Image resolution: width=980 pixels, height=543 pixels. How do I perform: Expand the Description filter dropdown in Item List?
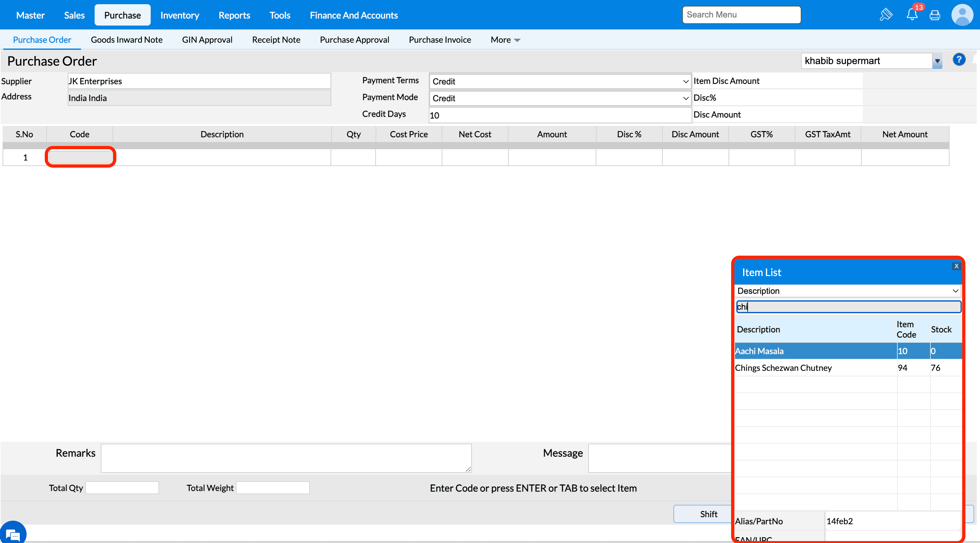(847, 291)
